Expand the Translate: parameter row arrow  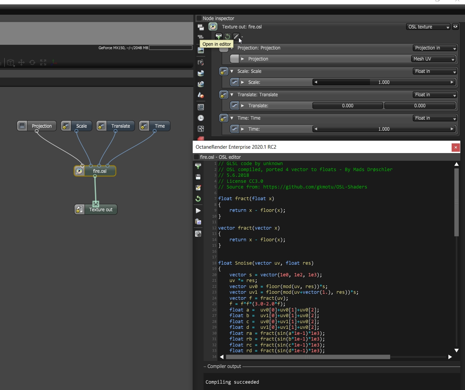[x=243, y=106]
